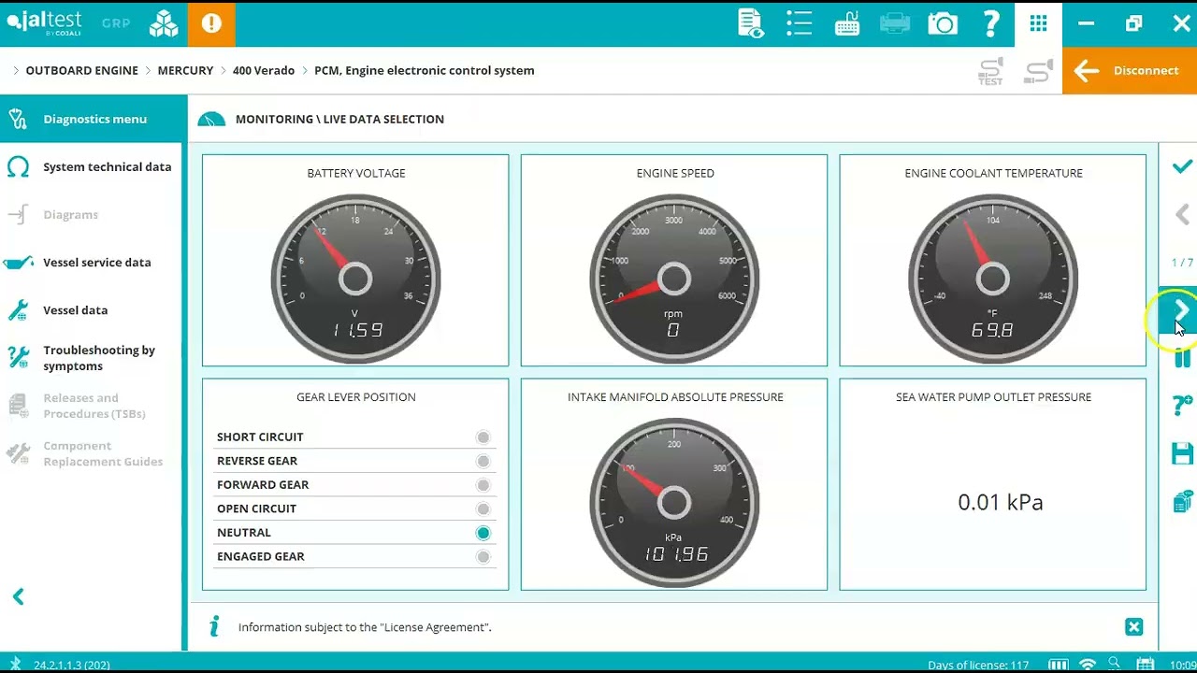Open contextual help icon on right bar
The height and width of the screenshot is (673, 1197).
click(1182, 406)
